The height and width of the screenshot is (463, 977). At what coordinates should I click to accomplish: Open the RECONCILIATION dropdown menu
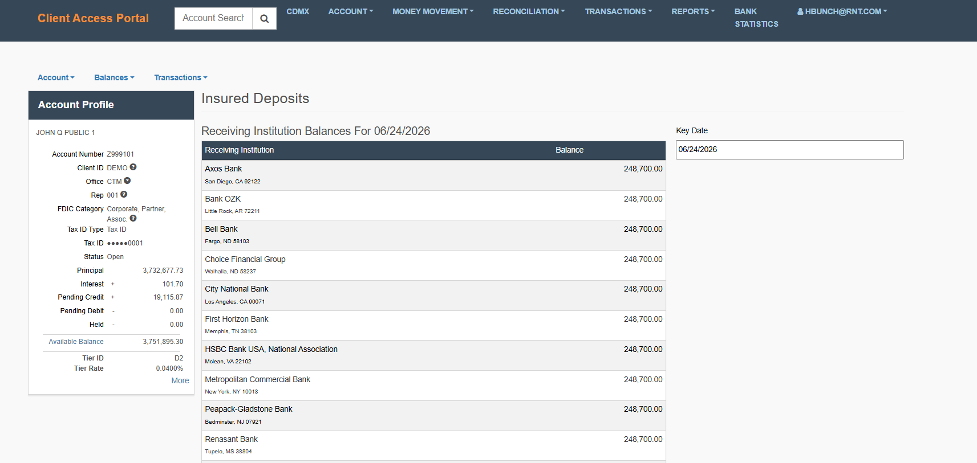[529, 11]
